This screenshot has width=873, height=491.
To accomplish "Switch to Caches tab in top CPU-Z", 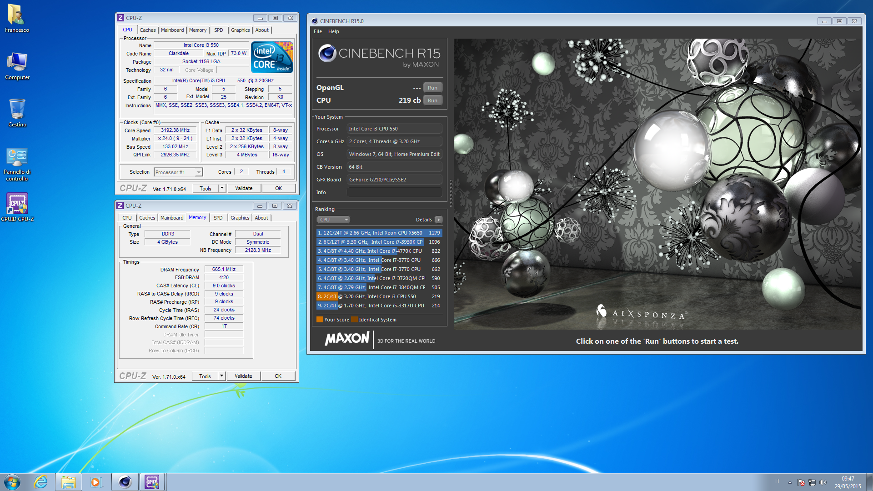I will [x=147, y=30].
